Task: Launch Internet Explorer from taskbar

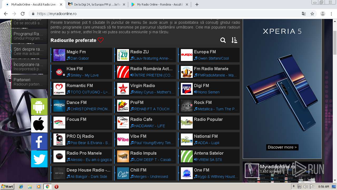Action: pyautogui.click(x=21, y=187)
